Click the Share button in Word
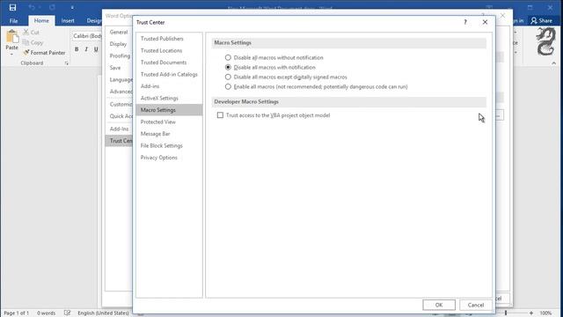Viewport: 563px width, 317px height. [x=542, y=21]
